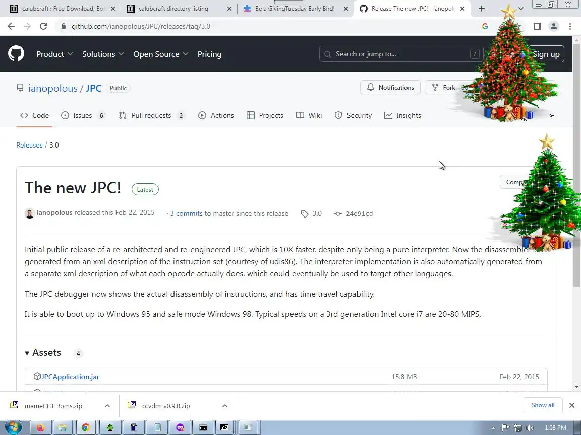Click the address bar URL
Screen dimensions: 581x435
point(141,26)
